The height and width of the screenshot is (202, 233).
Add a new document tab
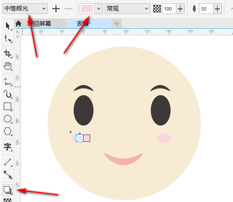pos(117,24)
